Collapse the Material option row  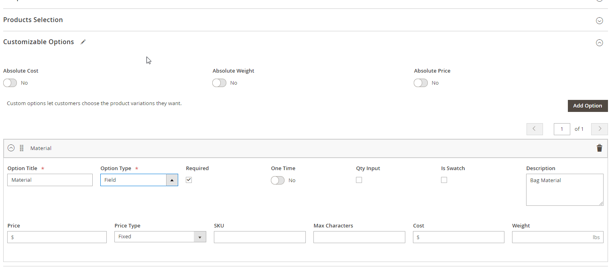point(11,148)
